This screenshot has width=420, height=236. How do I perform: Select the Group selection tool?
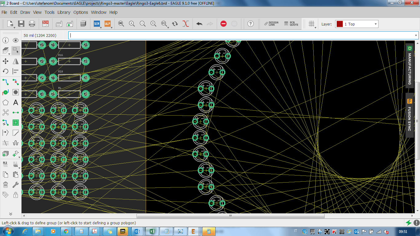pyautogui.click(x=16, y=50)
